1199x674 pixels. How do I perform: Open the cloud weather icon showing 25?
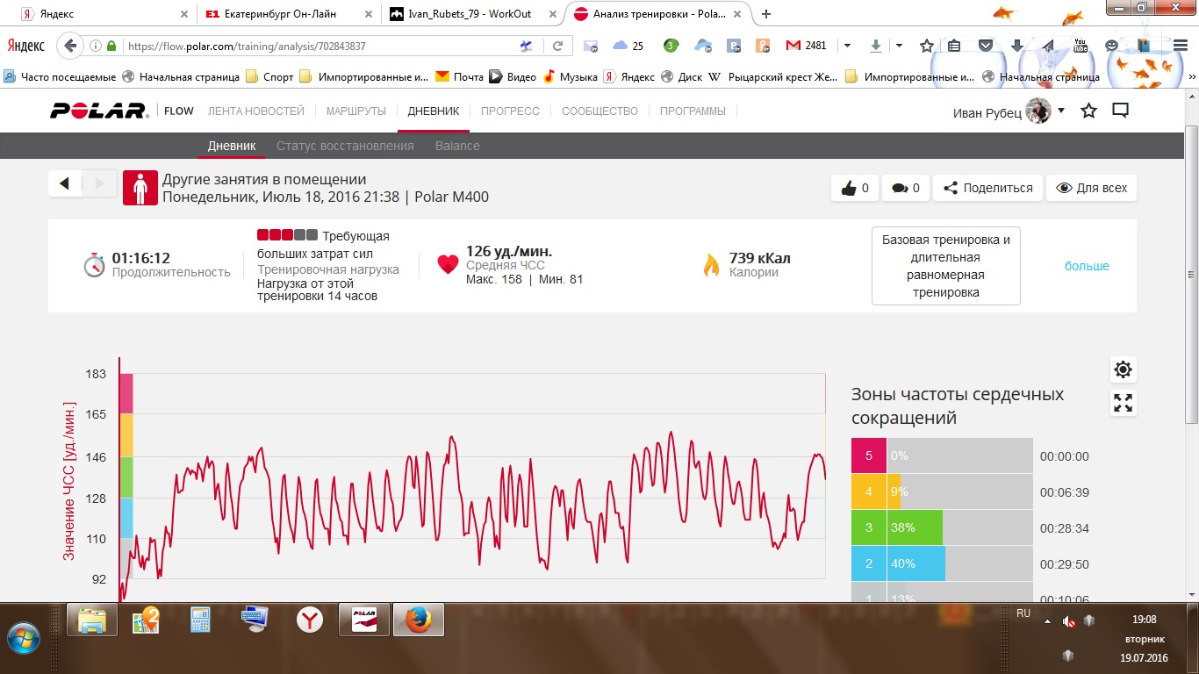tap(628, 46)
